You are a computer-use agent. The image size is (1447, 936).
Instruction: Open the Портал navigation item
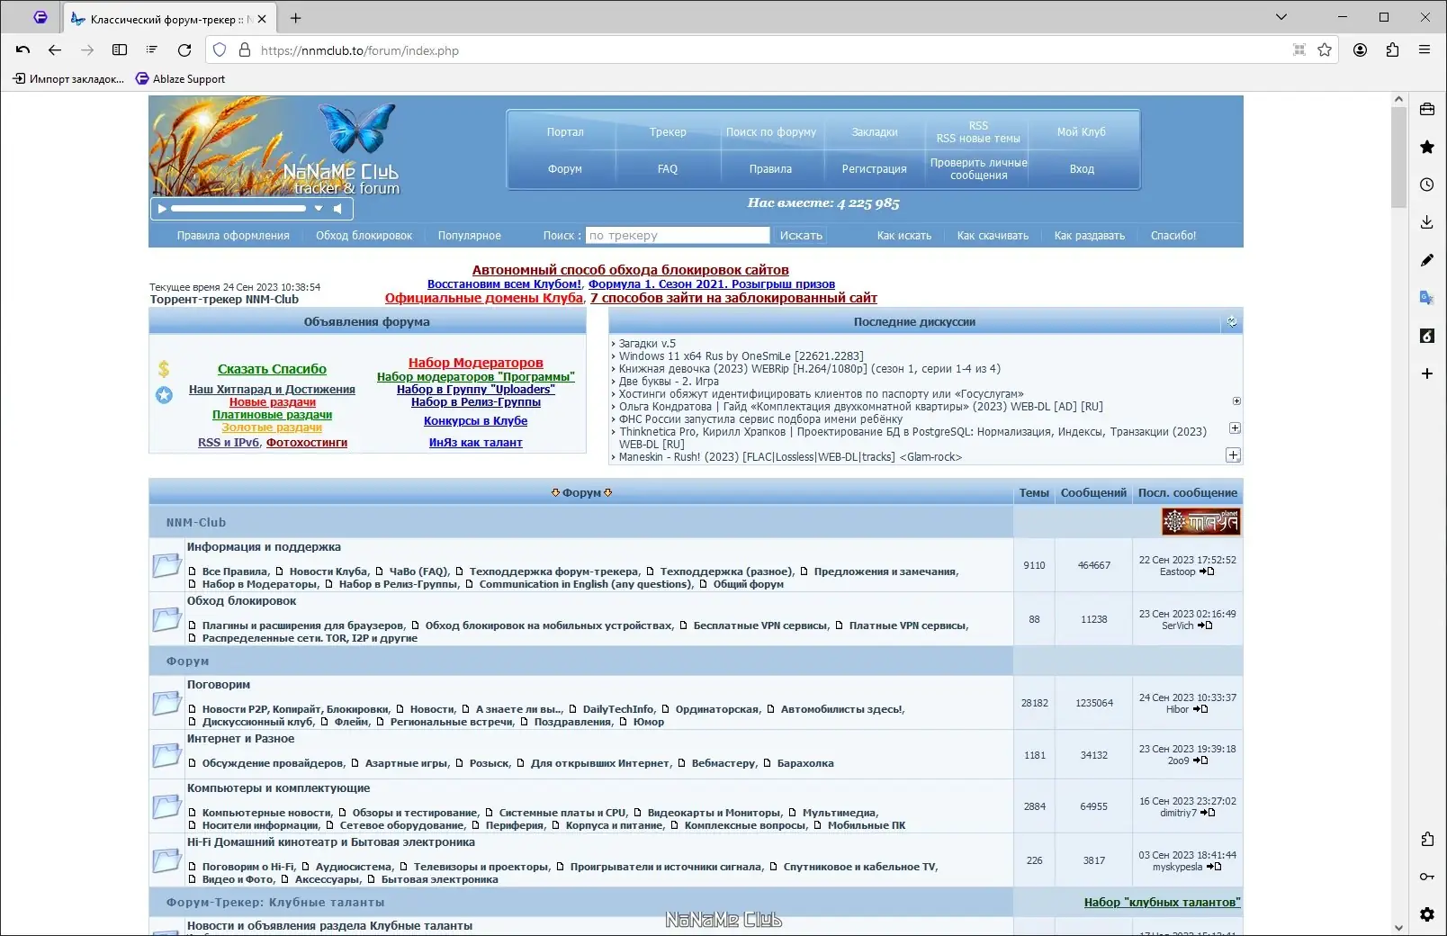click(x=565, y=132)
